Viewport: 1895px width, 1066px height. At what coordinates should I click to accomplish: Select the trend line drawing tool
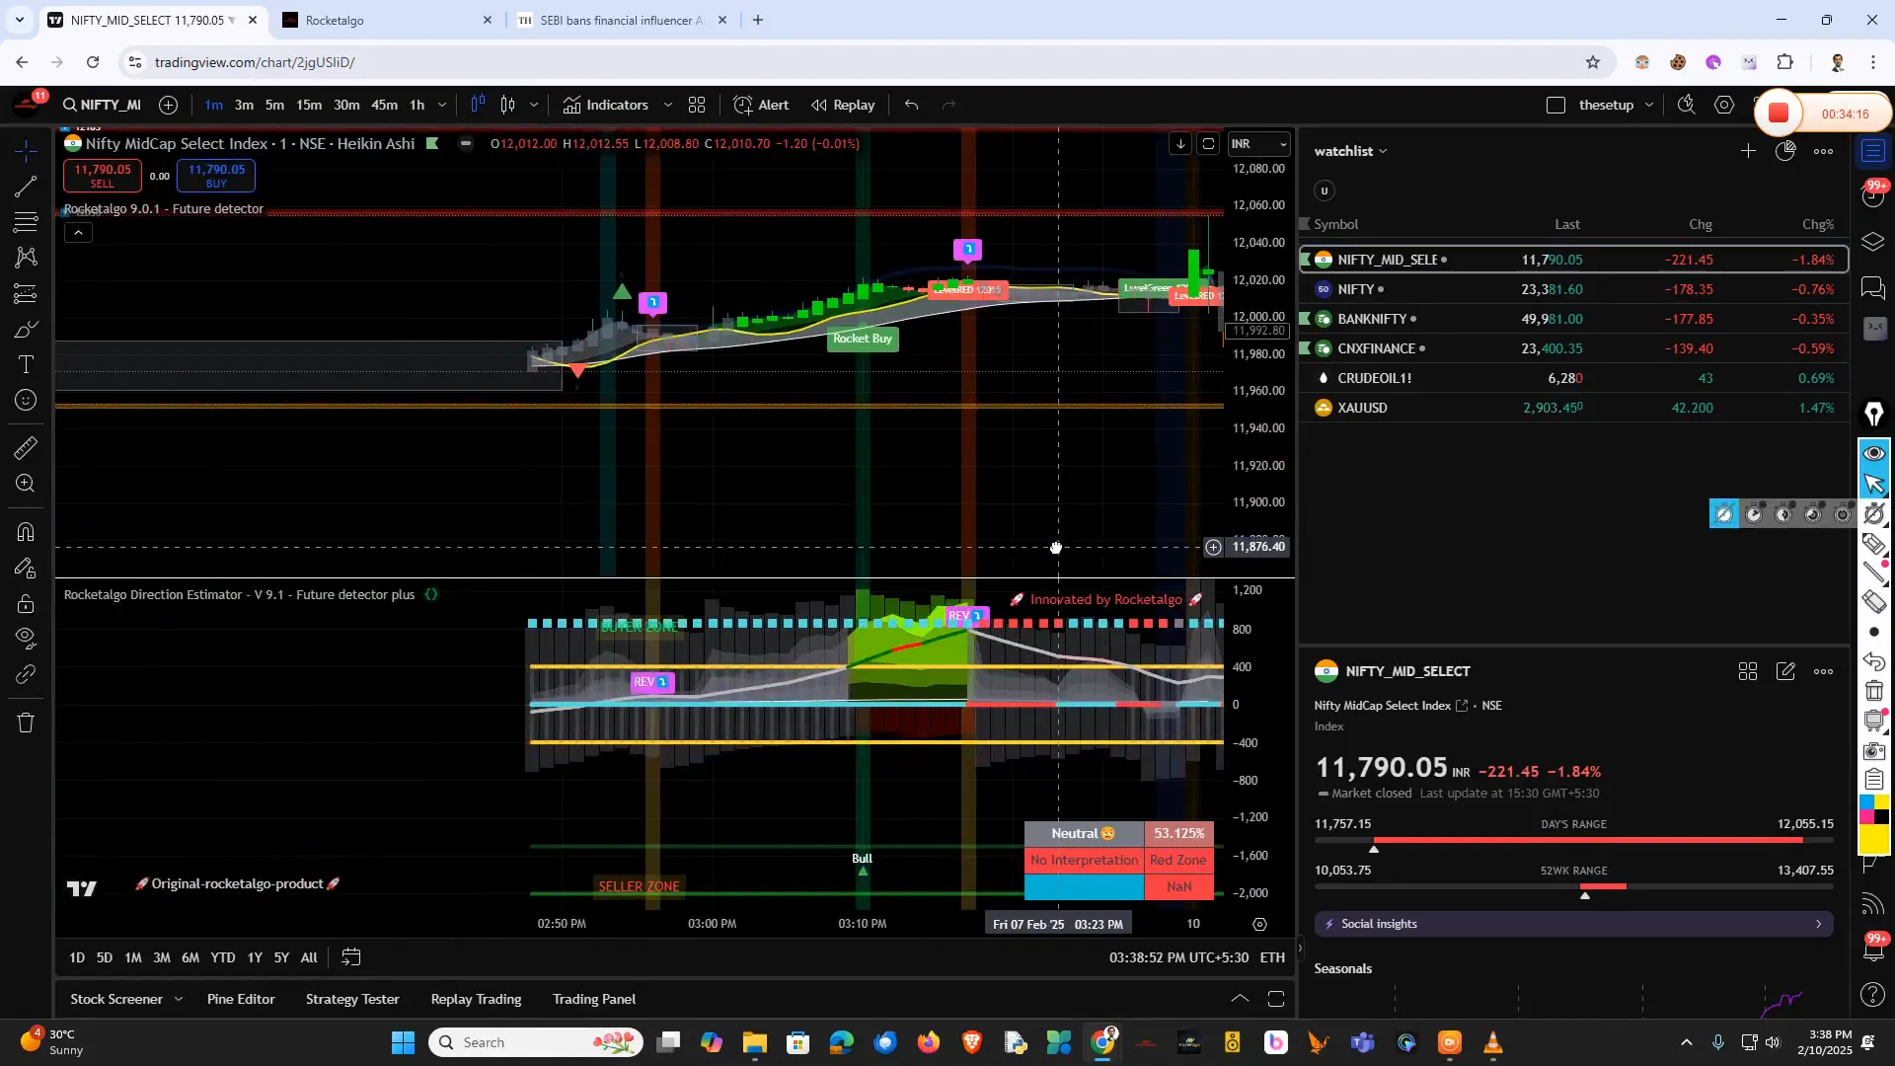click(27, 187)
